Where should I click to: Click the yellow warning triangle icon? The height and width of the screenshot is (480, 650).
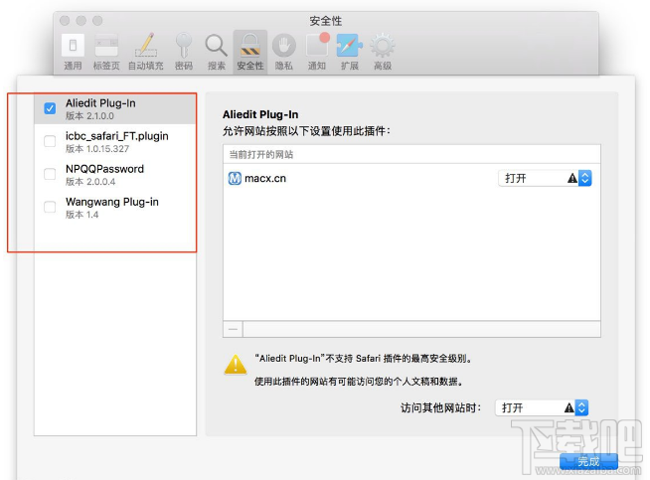(235, 364)
